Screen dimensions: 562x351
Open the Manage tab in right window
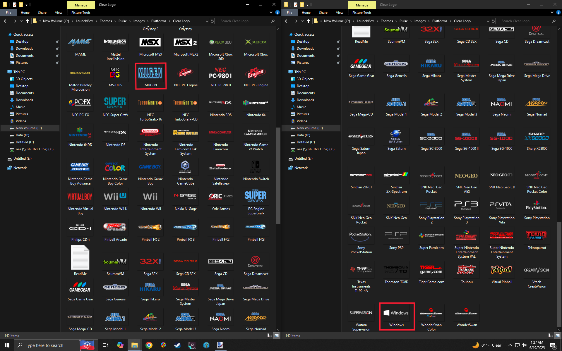pyautogui.click(x=362, y=5)
